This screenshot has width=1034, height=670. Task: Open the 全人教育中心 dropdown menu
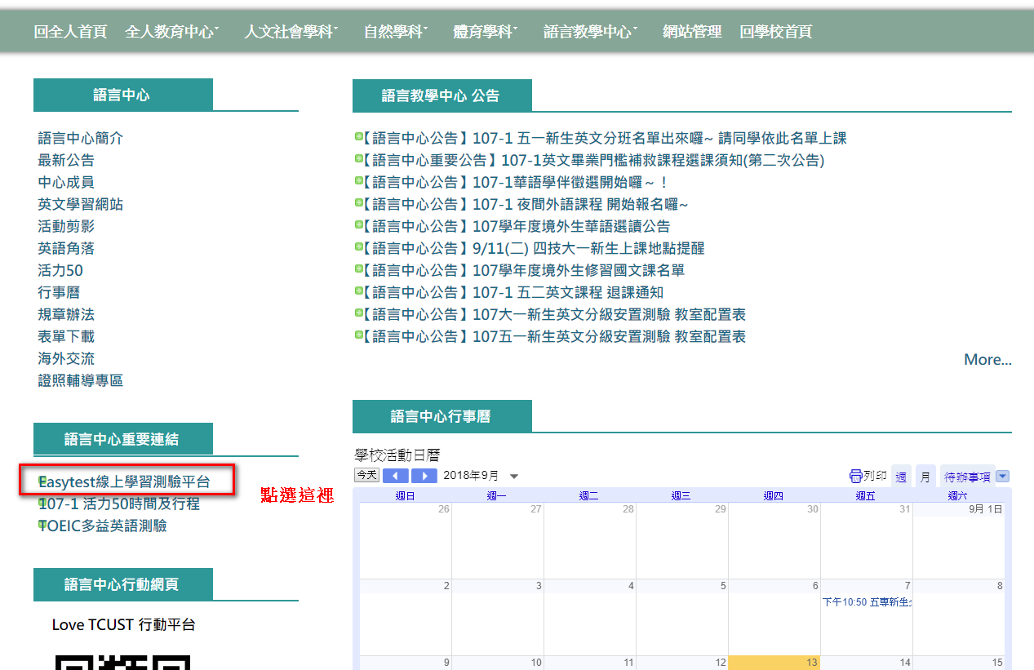[x=173, y=32]
